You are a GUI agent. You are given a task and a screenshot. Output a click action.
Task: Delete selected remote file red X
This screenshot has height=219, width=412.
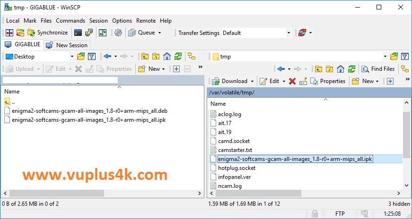(x=292, y=81)
